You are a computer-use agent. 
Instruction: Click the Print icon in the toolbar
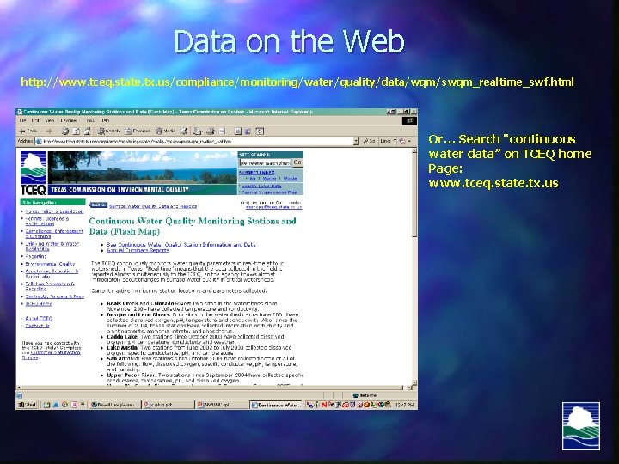211,131
